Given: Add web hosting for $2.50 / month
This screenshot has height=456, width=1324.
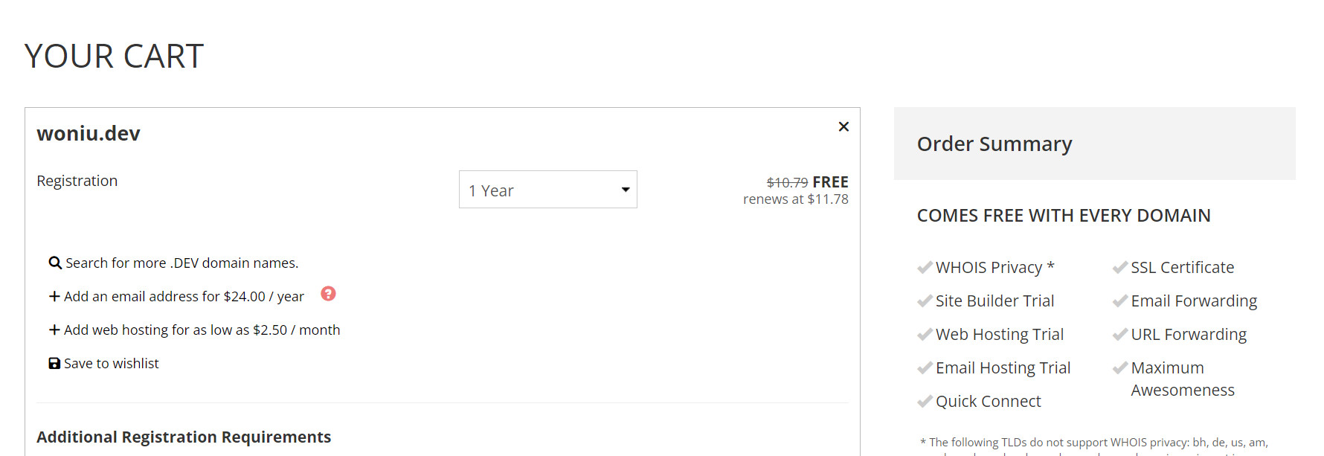Looking at the screenshot, I should click(x=202, y=330).
